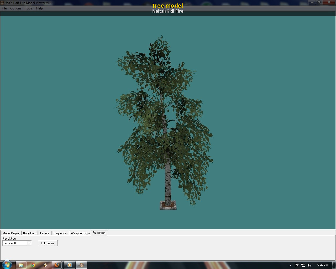The height and width of the screenshot is (269, 336).
Task: Switch to the Model Display tab
Action: pyautogui.click(x=11, y=233)
